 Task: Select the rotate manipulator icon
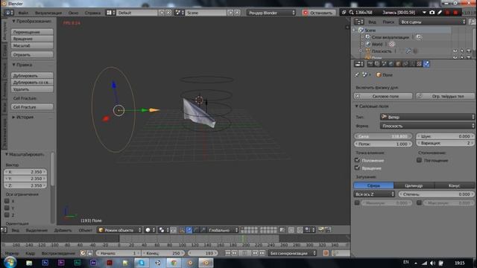click(196, 230)
